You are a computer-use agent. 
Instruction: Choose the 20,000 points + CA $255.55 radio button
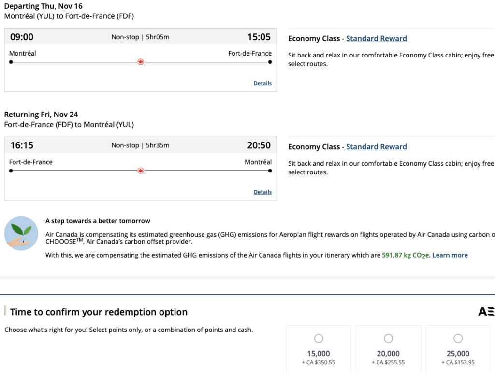388,338
